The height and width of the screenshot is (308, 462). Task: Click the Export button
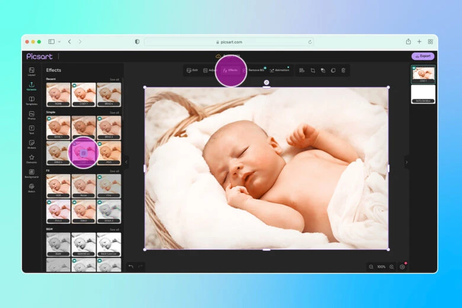point(423,56)
